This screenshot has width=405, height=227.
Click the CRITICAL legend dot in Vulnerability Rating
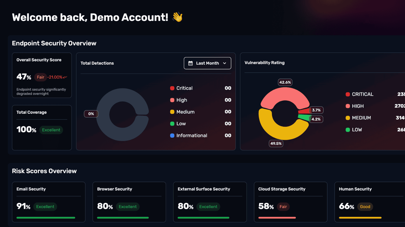coord(348,94)
